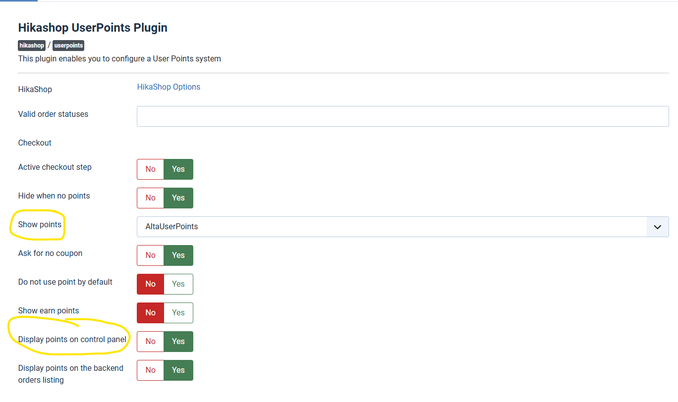Set Show earn points to Yes

[178, 313]
